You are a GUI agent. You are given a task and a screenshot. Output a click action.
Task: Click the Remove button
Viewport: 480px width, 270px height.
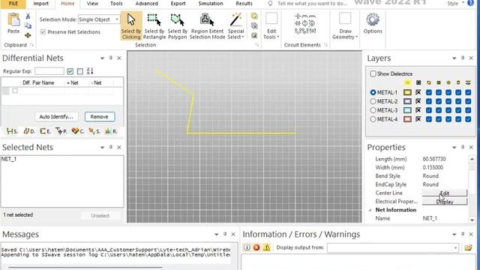[x=100, y=117]
